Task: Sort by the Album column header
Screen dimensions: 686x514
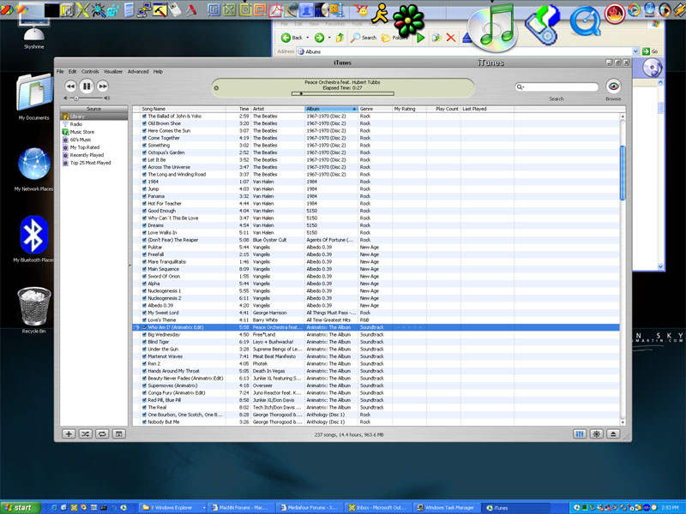Action: 331,109
